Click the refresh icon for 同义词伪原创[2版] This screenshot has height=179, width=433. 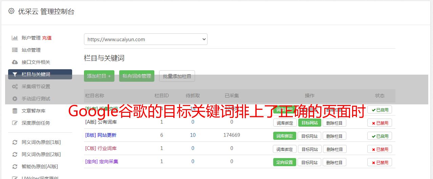point(15,154)
